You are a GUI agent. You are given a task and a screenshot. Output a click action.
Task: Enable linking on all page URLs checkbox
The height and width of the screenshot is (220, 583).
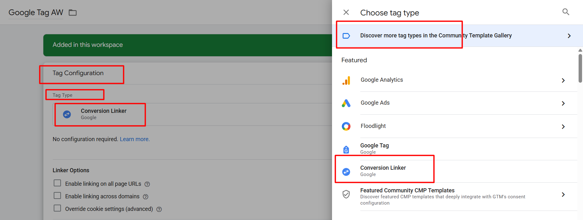(57, 183)
